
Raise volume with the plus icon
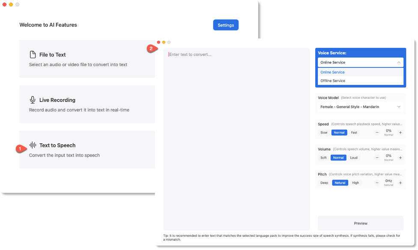pos(400,157)
